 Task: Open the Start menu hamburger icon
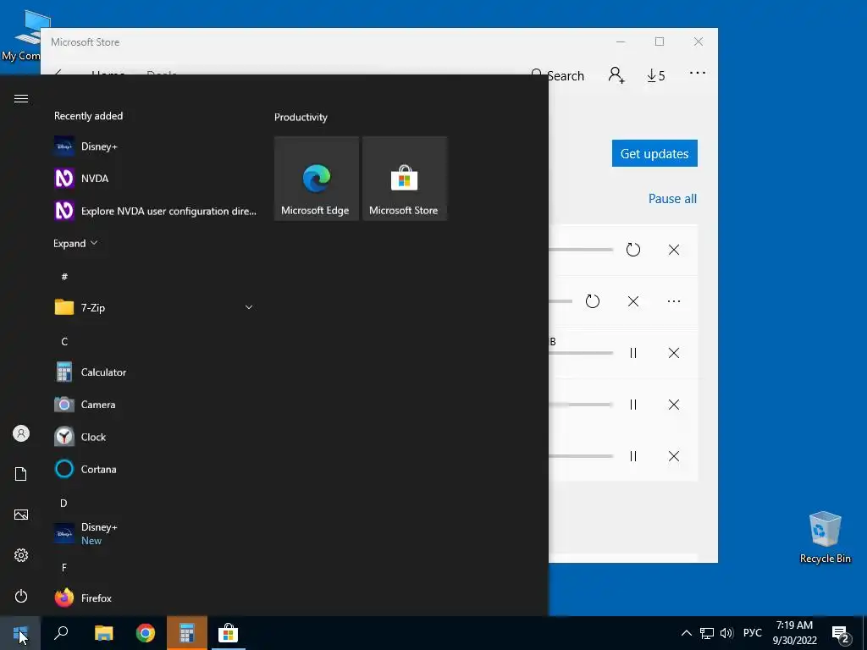[21, 98]
